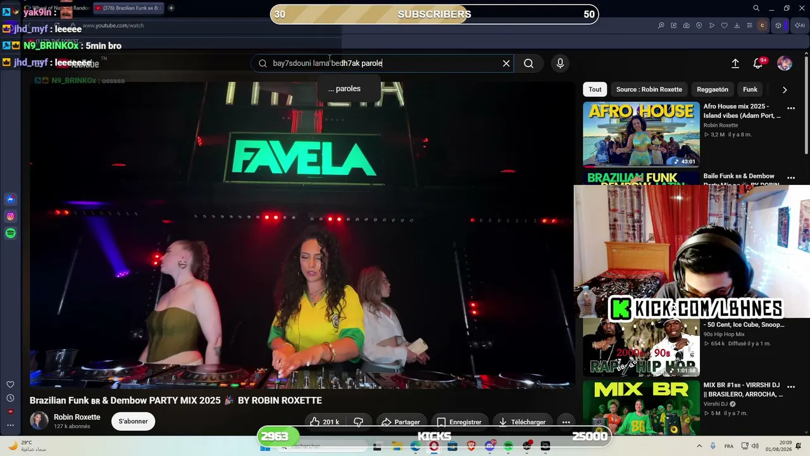Image resolution: width=810 pixels, height=456 pixels.
Task: Open the Instagram icon in Opera sidebar
Action: point(10,217)
